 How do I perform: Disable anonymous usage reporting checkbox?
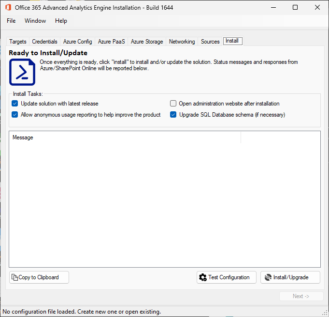point(14,115)
